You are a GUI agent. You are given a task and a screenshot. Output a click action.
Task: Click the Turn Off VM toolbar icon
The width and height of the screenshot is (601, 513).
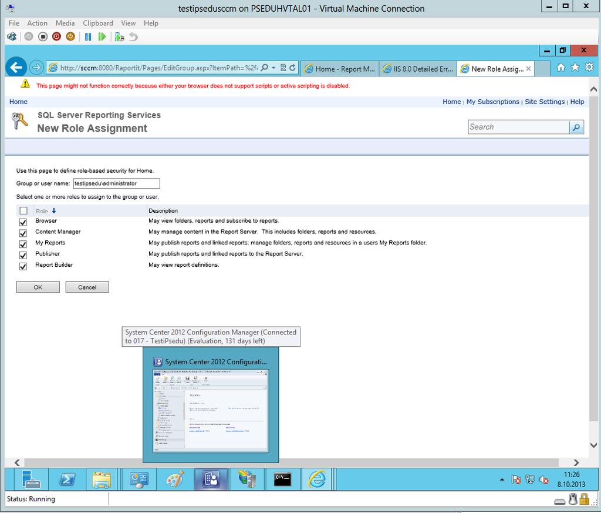coord(42,37)
